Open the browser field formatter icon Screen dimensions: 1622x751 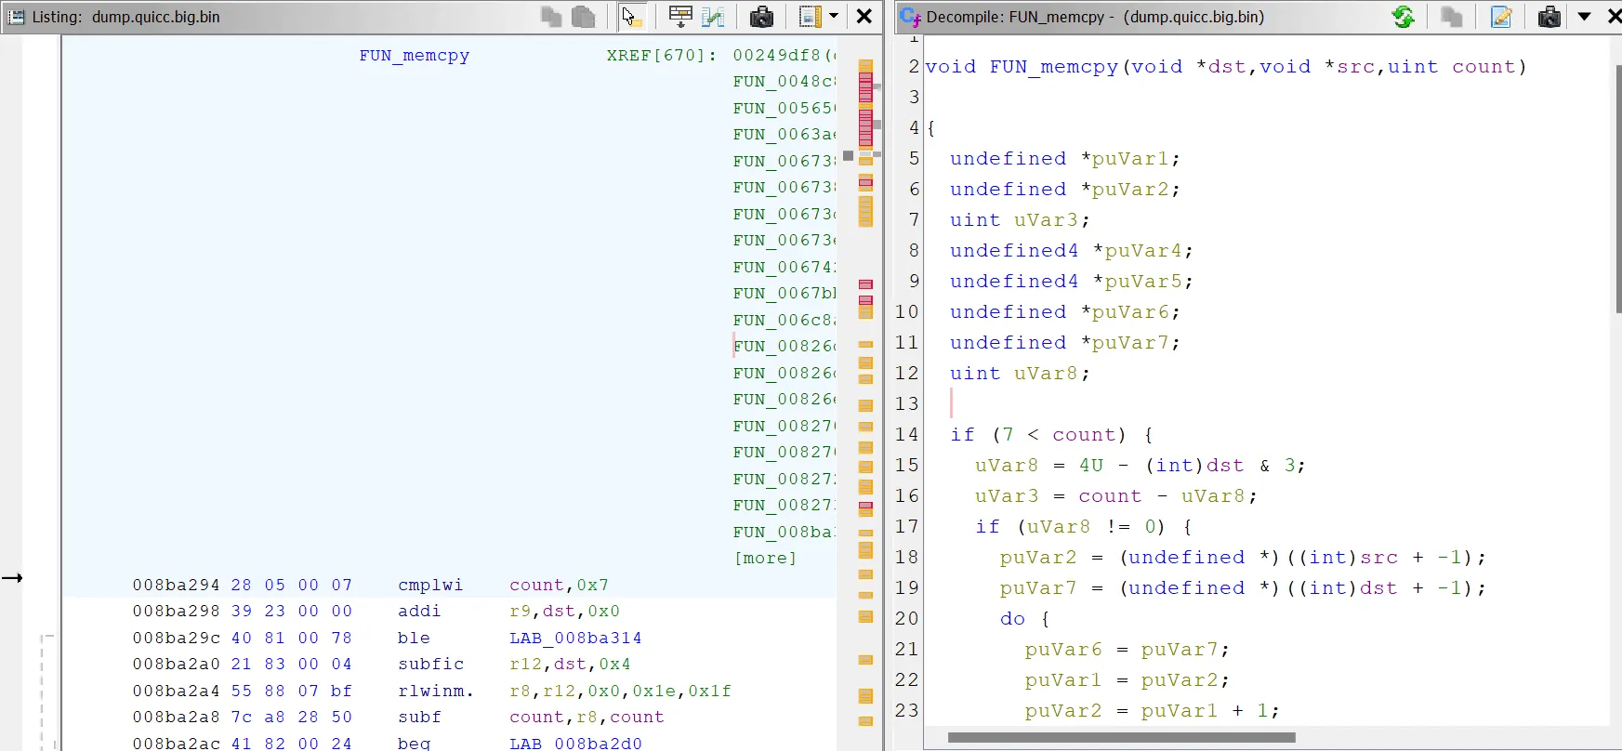(x=680, y=17)
